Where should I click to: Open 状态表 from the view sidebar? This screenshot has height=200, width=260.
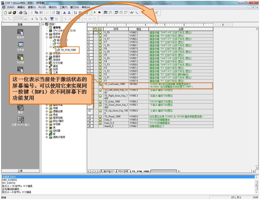(20, 59)
